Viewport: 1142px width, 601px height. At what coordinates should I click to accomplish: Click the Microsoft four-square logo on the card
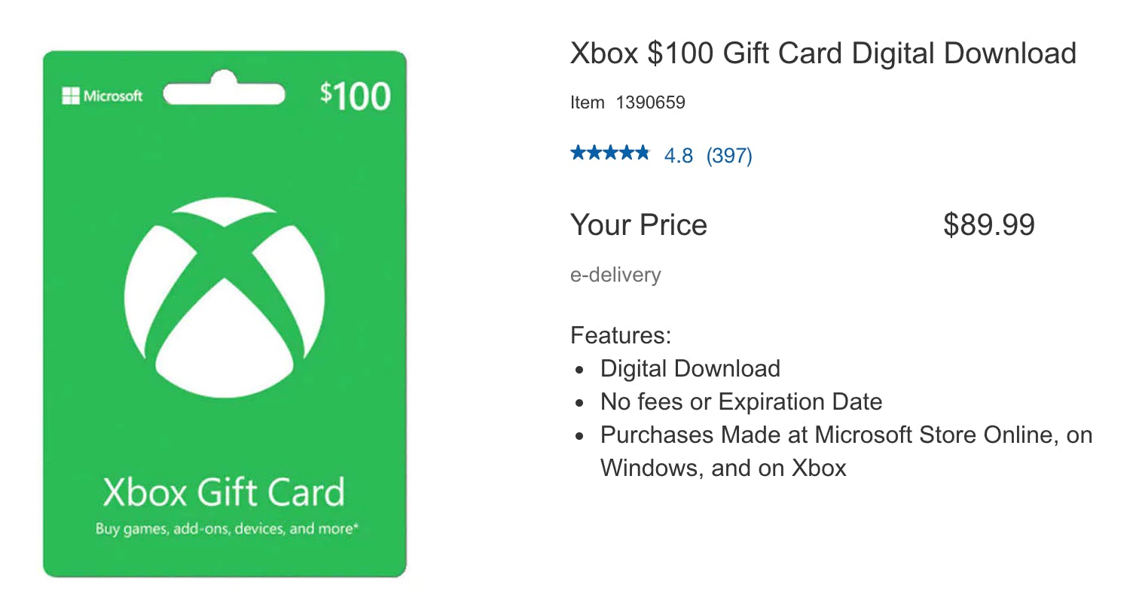click(71, 96)
